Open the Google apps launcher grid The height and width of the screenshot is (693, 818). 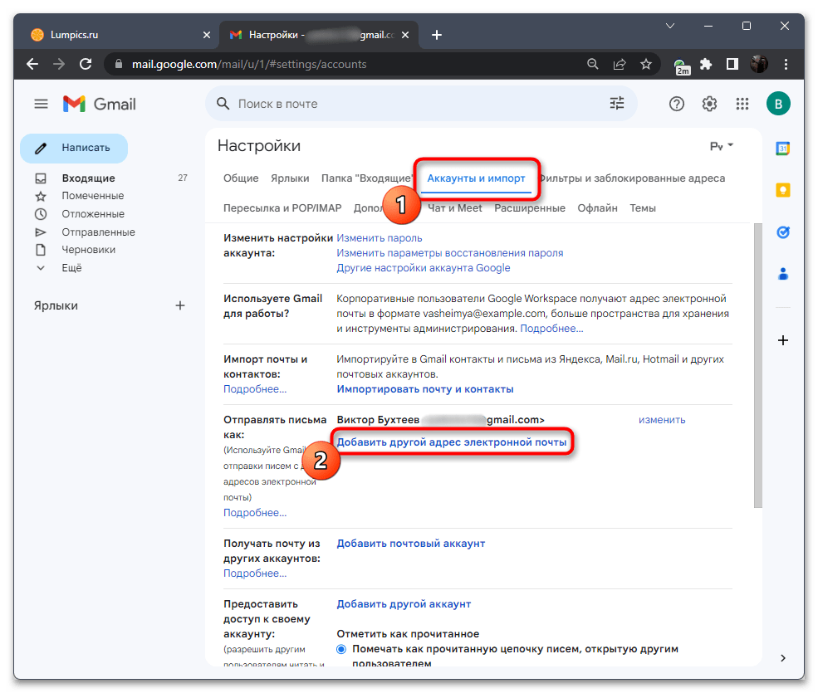coord(742,103)
